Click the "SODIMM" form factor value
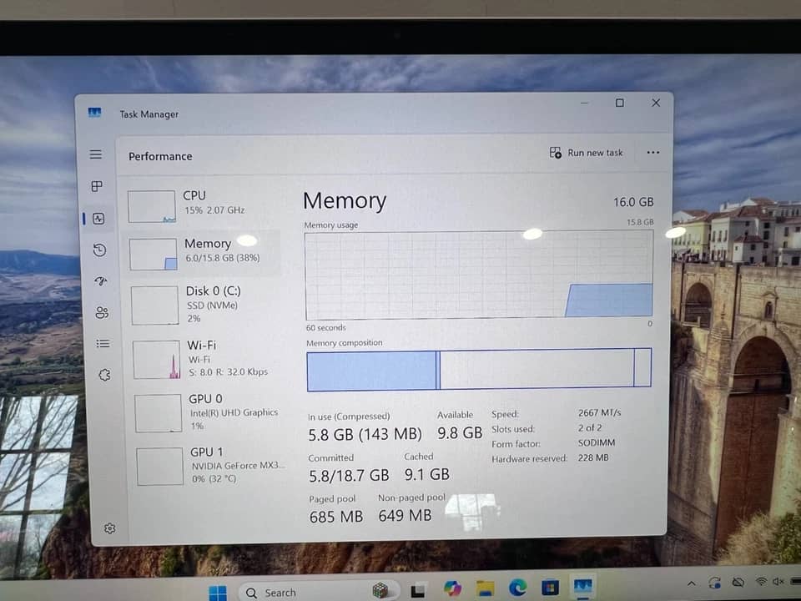This screenshot has height=601, width=801. (x=597, y=442)
